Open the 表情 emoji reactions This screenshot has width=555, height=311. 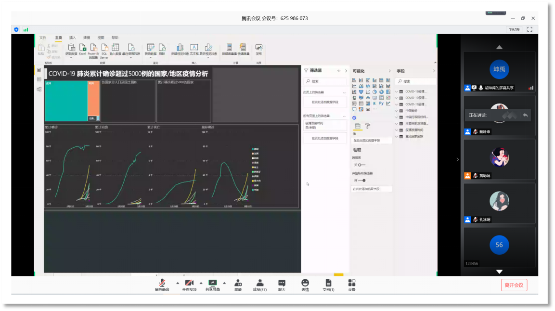tap(305, 283)
